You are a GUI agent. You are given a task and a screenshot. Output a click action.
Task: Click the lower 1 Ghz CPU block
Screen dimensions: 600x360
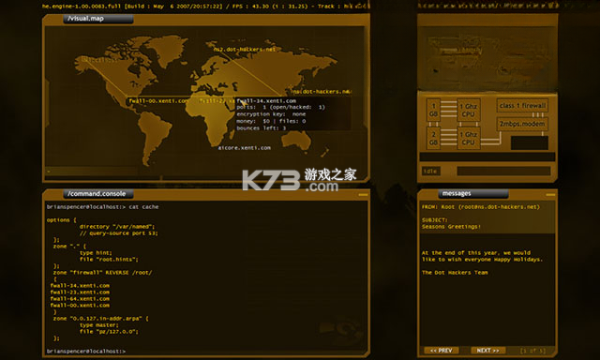coord(468,138)
